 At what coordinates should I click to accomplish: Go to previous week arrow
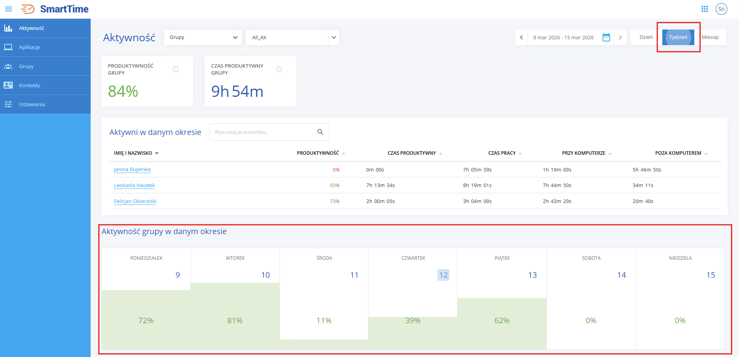[521, 37]
